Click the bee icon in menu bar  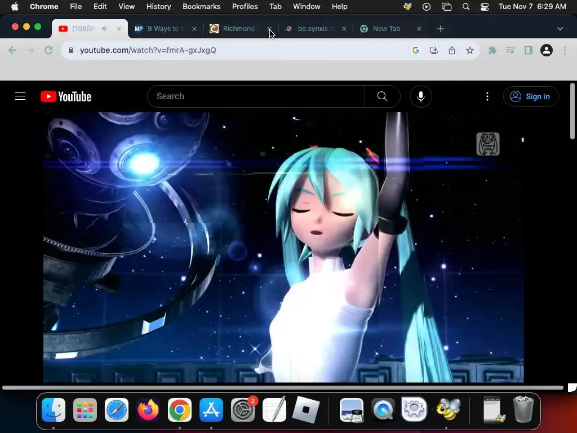click(x=407, y=7)
